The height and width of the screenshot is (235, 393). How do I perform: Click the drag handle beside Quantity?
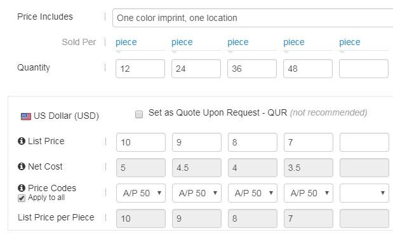(105, 67)
